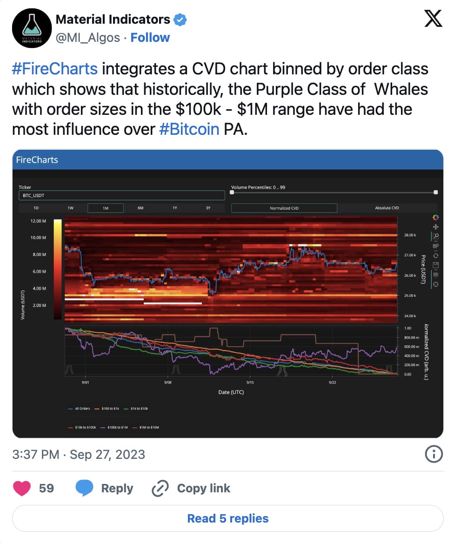The height and width of the screenshot is (543, 454).
Task: Follow @MI_Algos
Action: [150, 37]
